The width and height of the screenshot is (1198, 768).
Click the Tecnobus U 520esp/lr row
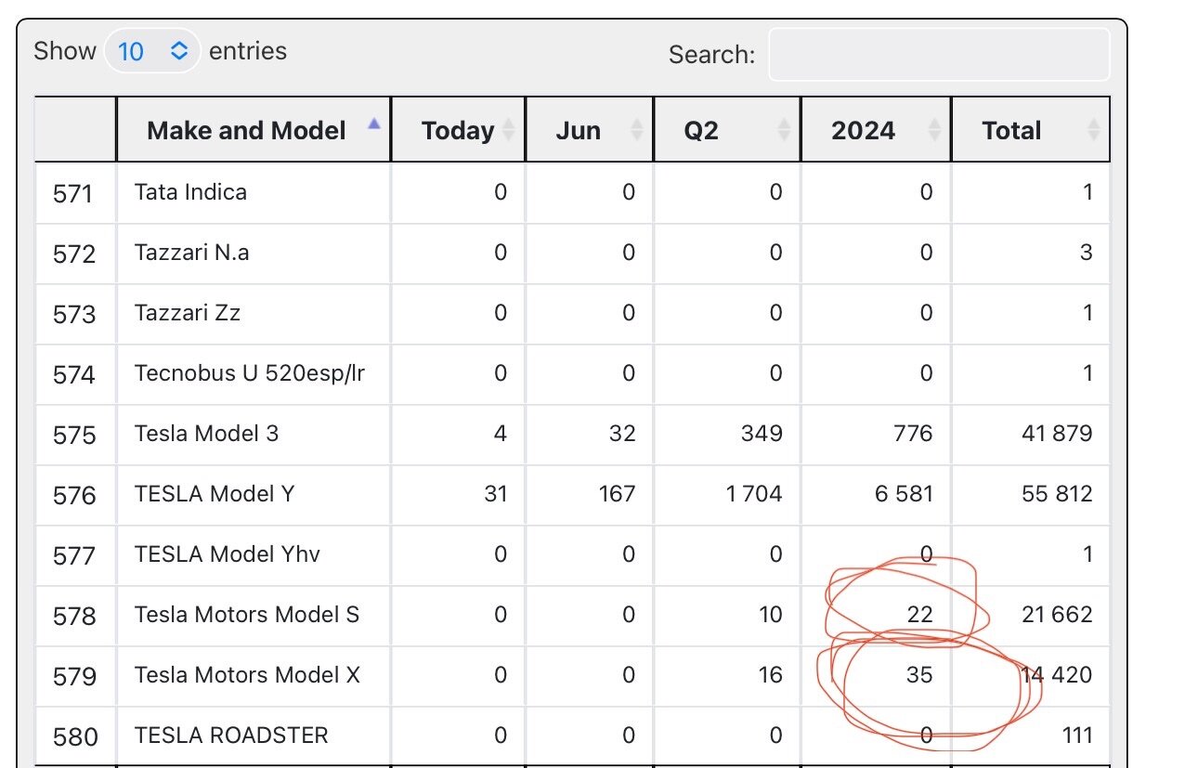(572, 373)
